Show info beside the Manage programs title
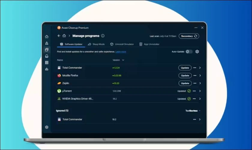Screen dimensions: 252x150 click(x=103, y=36)
